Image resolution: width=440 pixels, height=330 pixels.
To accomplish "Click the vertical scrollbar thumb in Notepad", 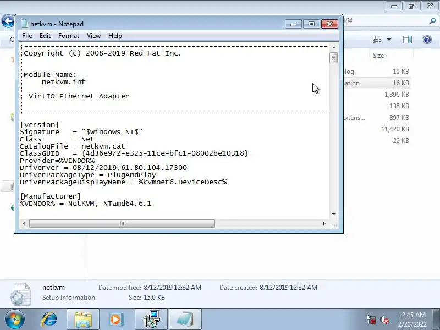I will click(x=334, y=58).
